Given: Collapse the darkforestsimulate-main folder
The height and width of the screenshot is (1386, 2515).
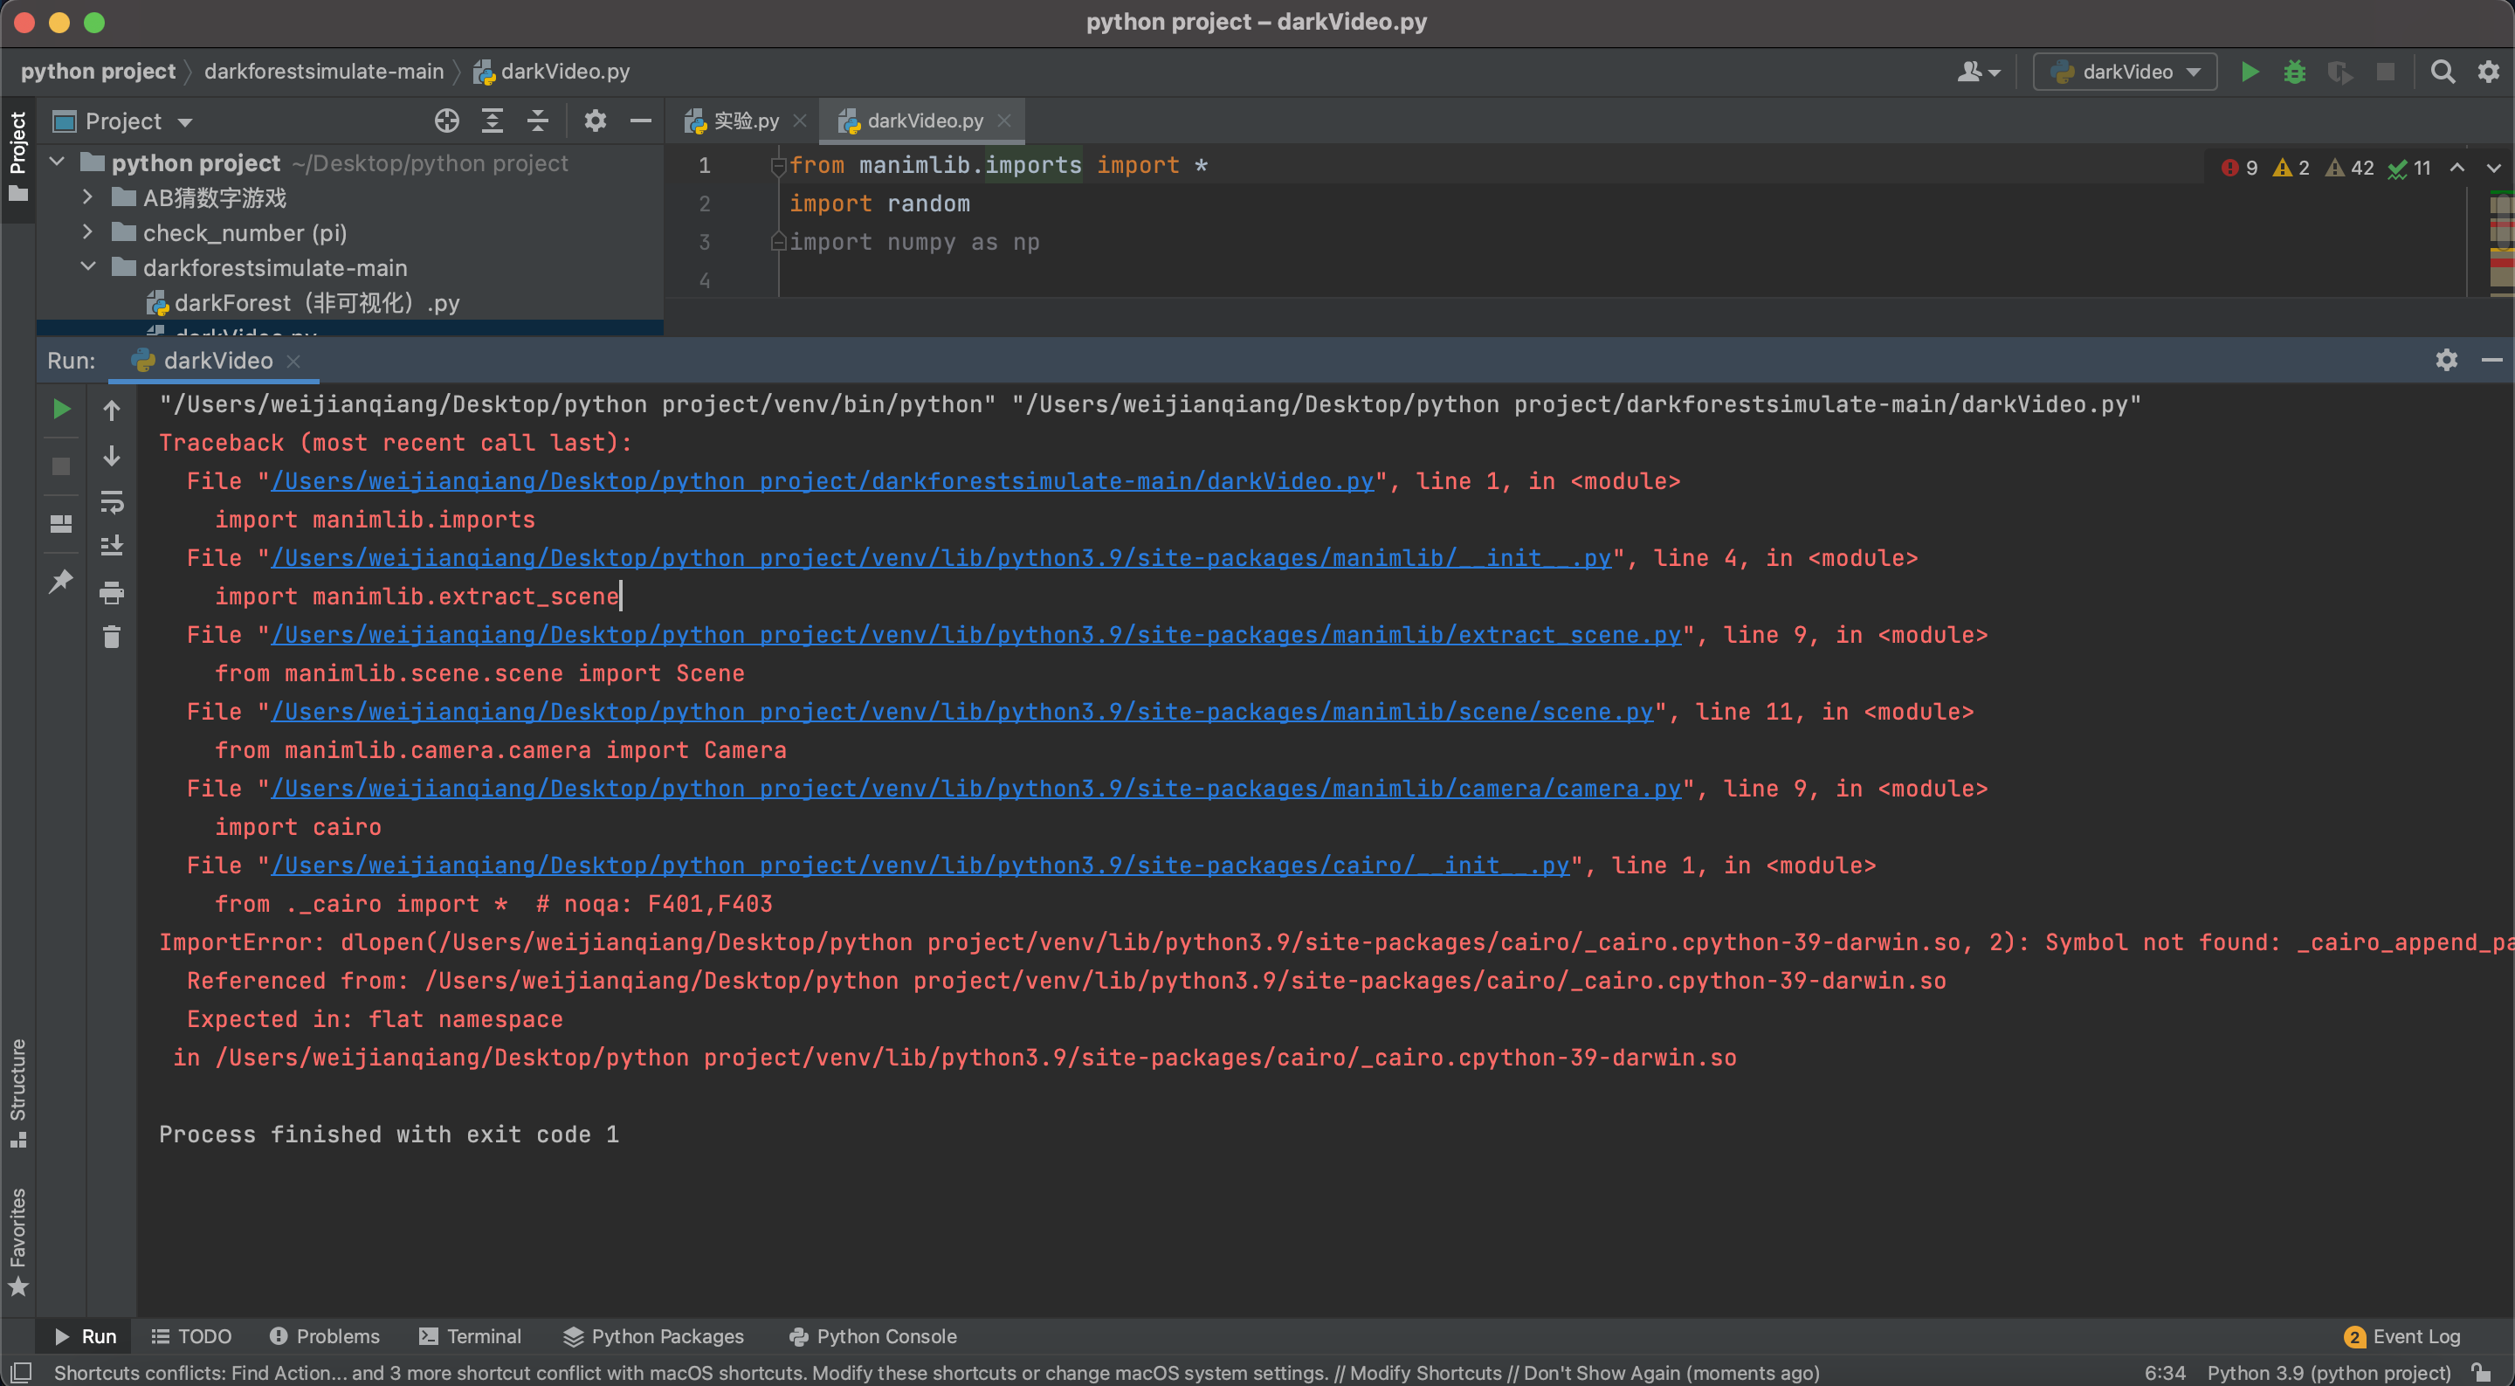Looking at the screenshot, I should [x=88, y=266].
